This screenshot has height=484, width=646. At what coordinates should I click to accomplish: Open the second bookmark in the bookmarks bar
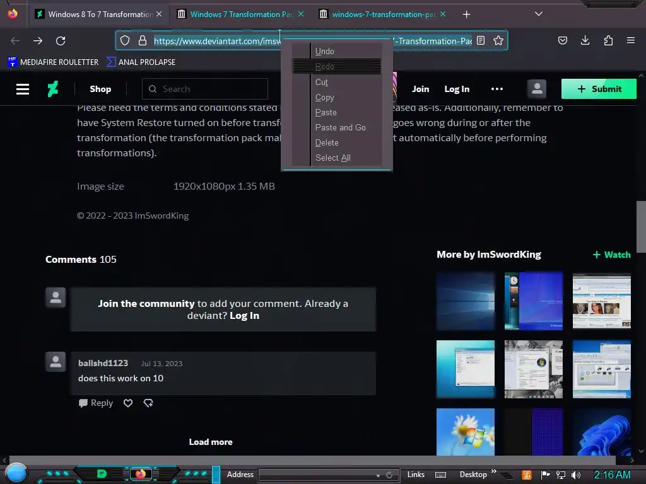coord(141,62)
